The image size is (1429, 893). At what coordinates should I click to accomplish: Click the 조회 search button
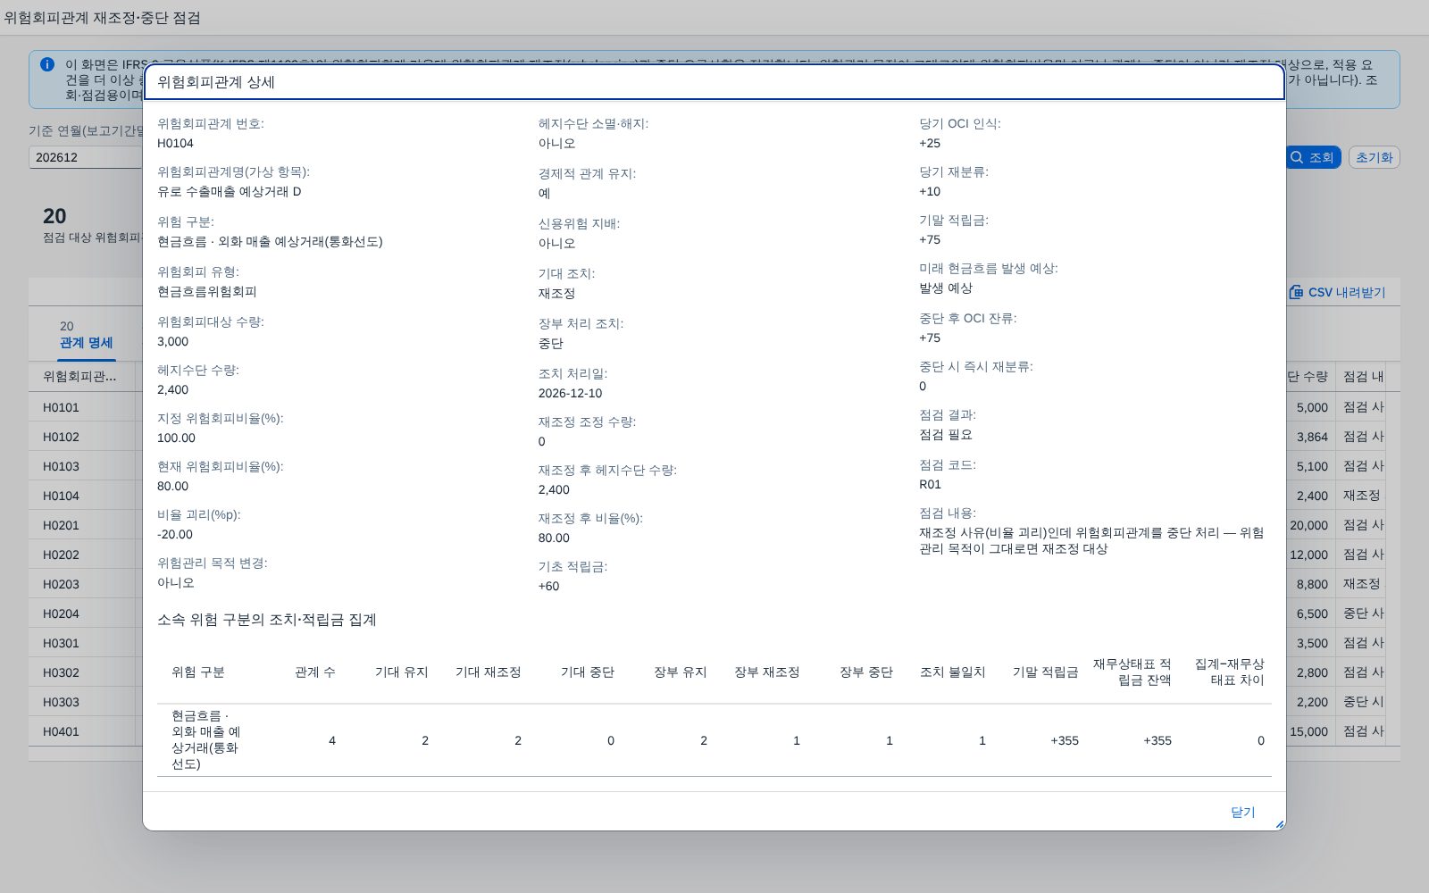click(1312, 157)
